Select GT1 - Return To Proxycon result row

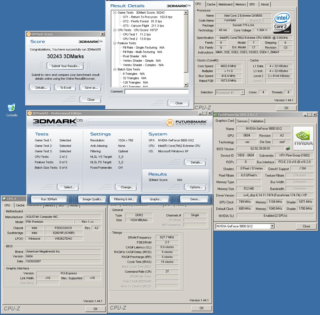pos(147,17)
